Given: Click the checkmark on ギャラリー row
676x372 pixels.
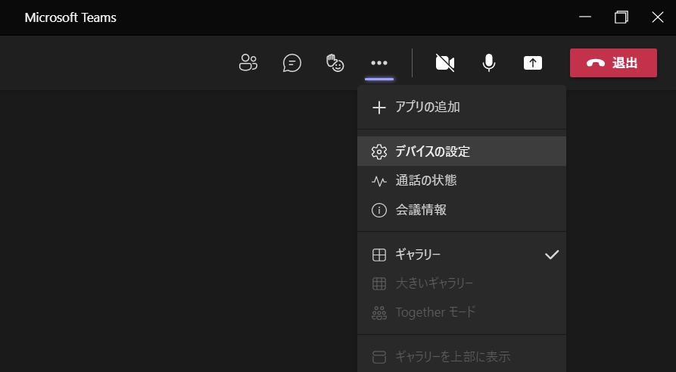Looking at the screenshot, I should [552, 255].
